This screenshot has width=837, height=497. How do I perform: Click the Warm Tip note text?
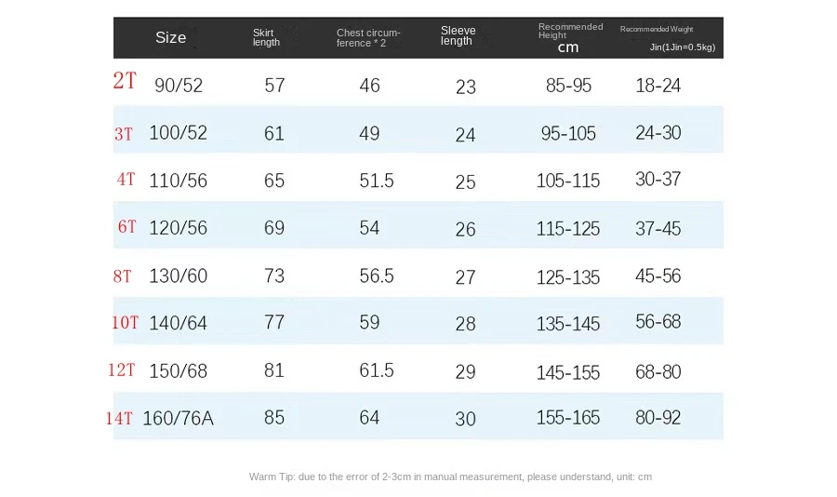tap(450, 477)
